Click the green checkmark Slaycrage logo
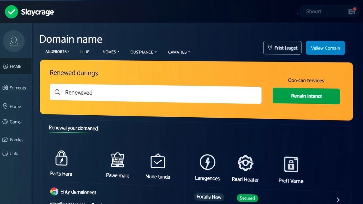 (x=12, y=12)
